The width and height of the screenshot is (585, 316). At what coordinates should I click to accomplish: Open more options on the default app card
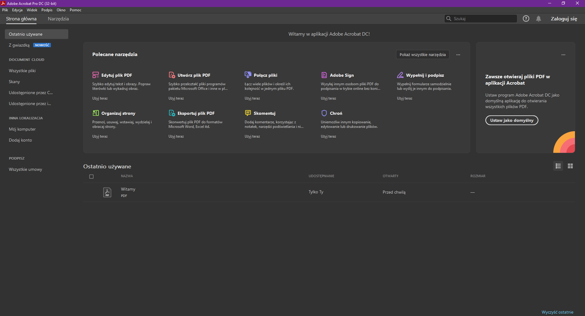563,55
